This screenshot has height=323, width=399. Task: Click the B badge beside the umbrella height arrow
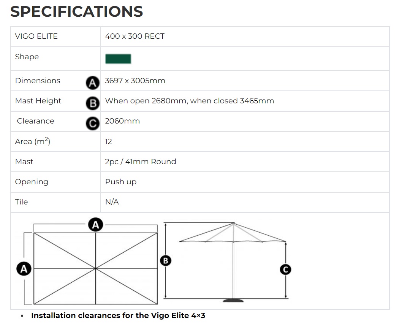click(x=165, y=261)
